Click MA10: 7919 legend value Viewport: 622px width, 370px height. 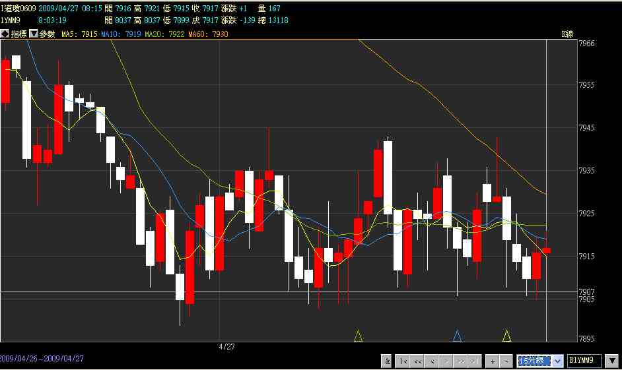click(121, 34)
